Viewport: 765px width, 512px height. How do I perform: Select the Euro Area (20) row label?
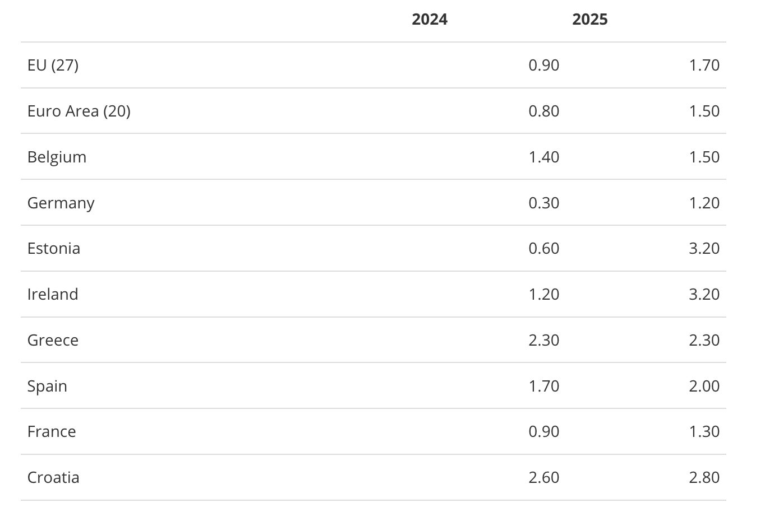click(79, 111)
